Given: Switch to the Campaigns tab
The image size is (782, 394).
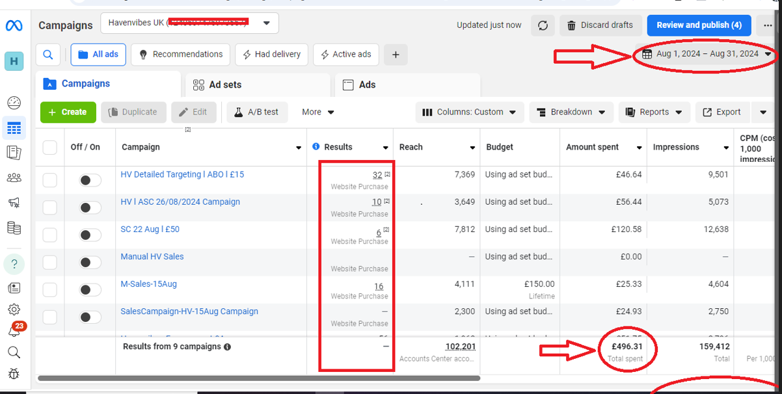Looking at the screenshot, I should pos(108,84).
